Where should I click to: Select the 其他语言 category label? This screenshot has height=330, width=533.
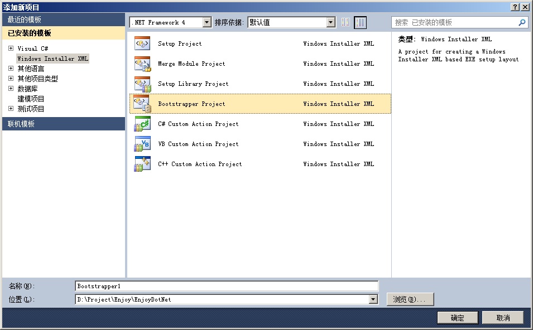(31, 69)
